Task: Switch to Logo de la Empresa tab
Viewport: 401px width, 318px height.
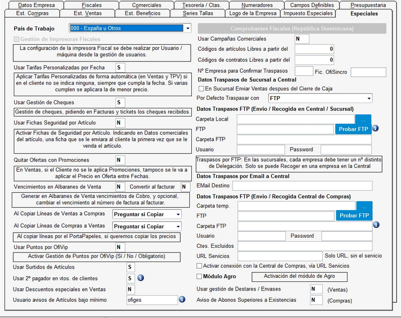Action: 253,13
